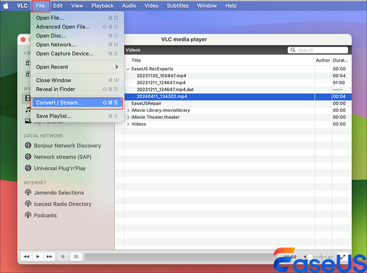Viewport: 367px width, 273px height.
Task: Select 20231211_124647.mp4.dat file
Action: [165, 90]
